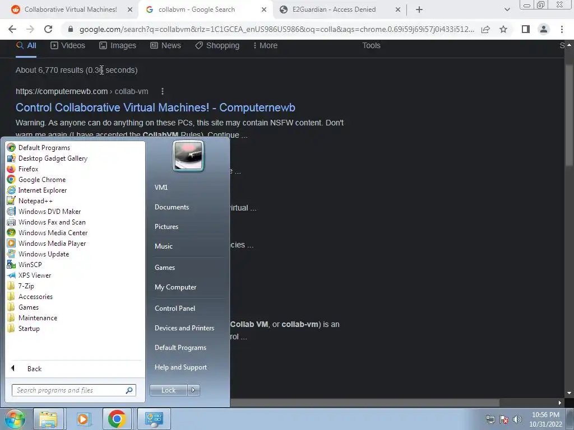Screen dimensions: 574x430
Task: Select the Videos search filter
Action: pos(68,45)
